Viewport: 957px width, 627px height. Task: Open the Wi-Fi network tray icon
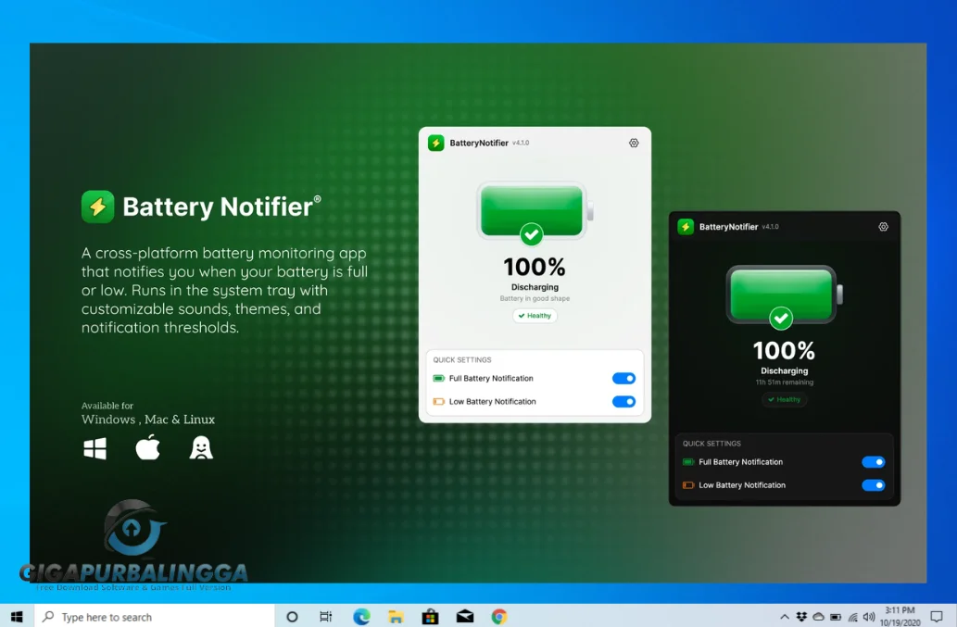point(852,617)
